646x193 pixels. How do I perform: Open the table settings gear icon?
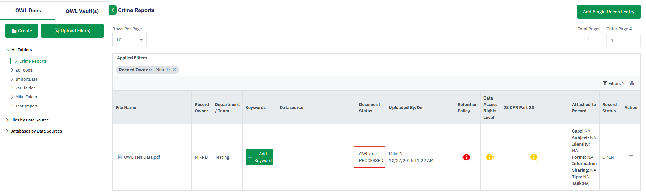(632, 83)
